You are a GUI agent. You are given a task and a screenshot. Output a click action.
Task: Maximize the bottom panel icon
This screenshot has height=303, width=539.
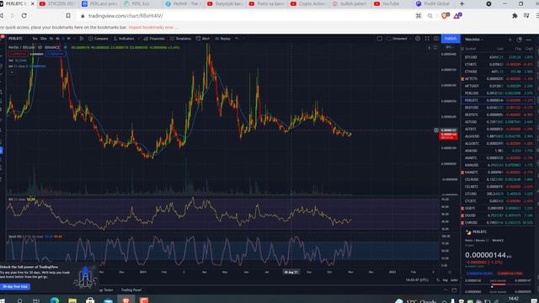coord(454,290)
